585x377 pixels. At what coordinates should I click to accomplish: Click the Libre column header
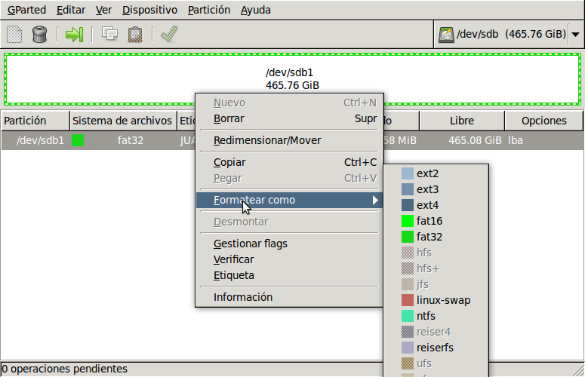click(462, 121)
